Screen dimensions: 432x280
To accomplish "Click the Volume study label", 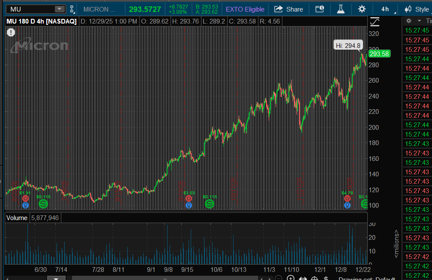I will [17, 218].
